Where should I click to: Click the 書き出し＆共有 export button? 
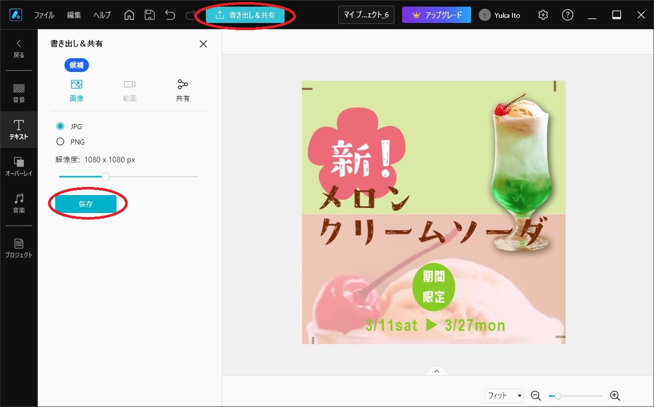tap(245, 15)
